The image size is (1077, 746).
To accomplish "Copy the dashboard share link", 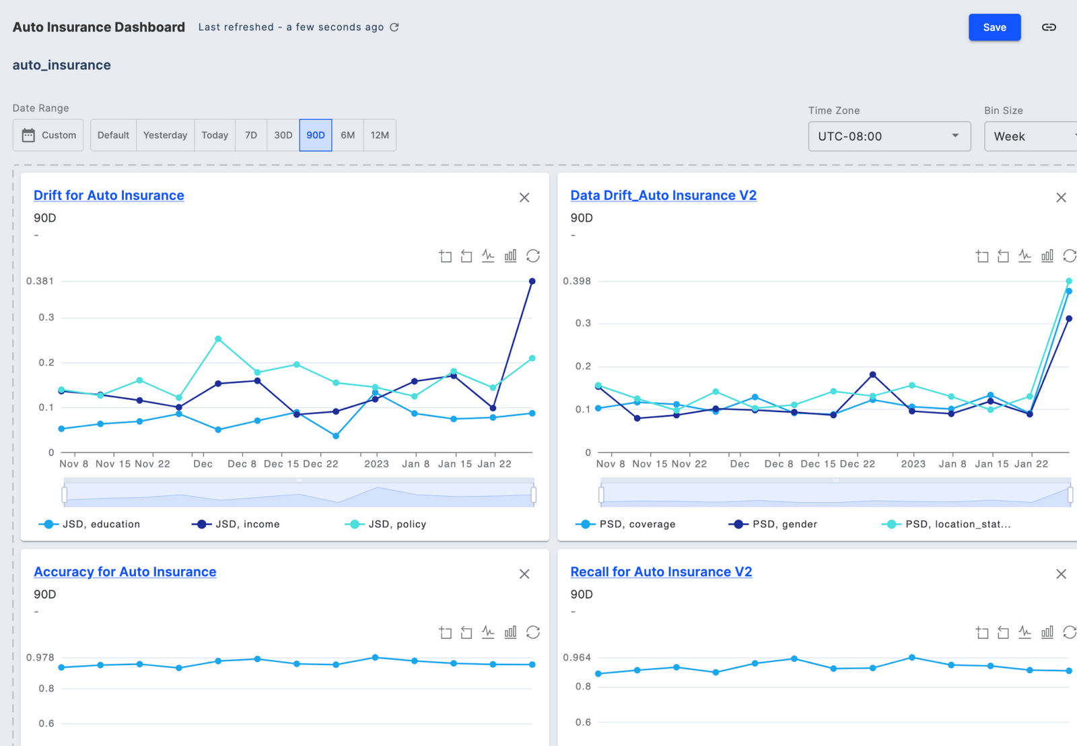I will pos(1048,27).
